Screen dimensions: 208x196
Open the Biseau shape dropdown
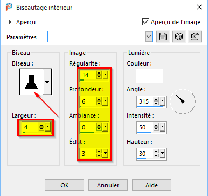coord(47,82)
